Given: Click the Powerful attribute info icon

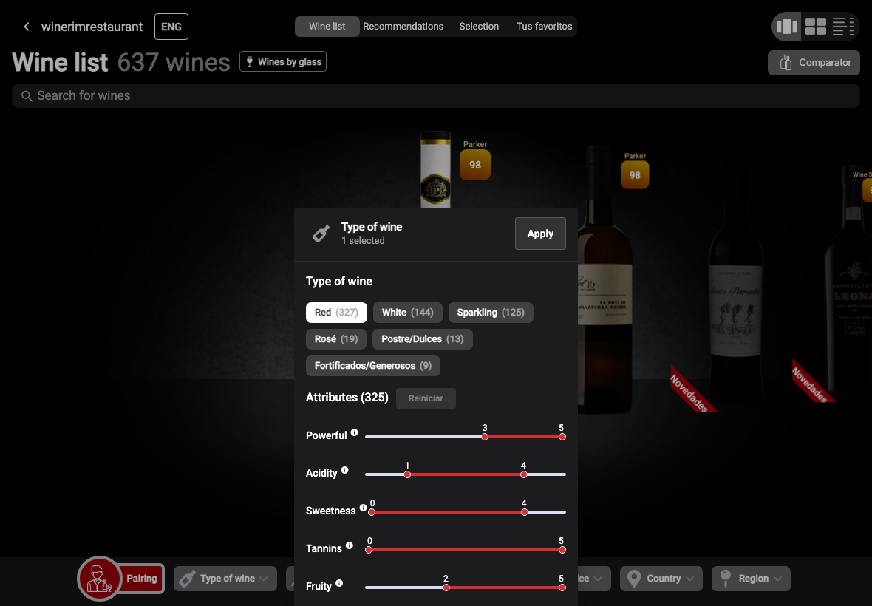Looking at the screenshot, I should click(x=354, y=432).
